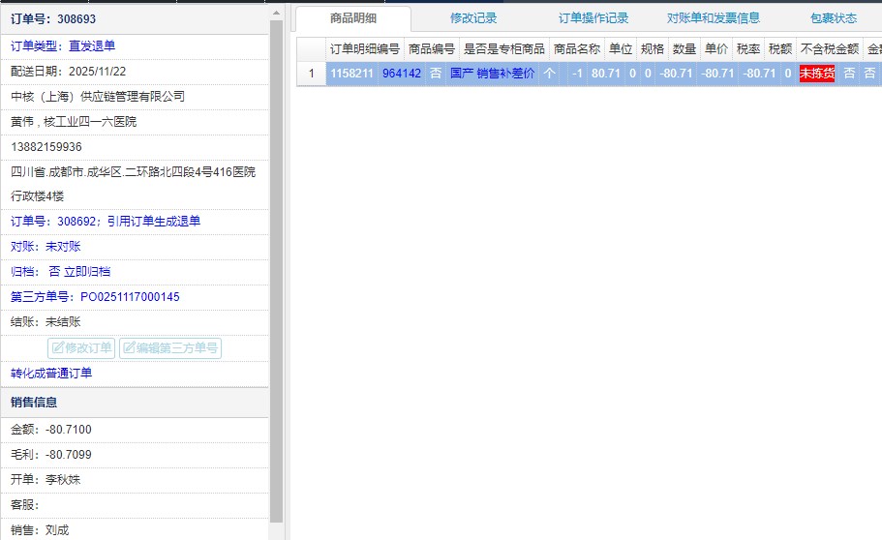Viewport: 882px width, 540px height.
Task: Click the 修改订单 edit button
Action: (81, 348)
